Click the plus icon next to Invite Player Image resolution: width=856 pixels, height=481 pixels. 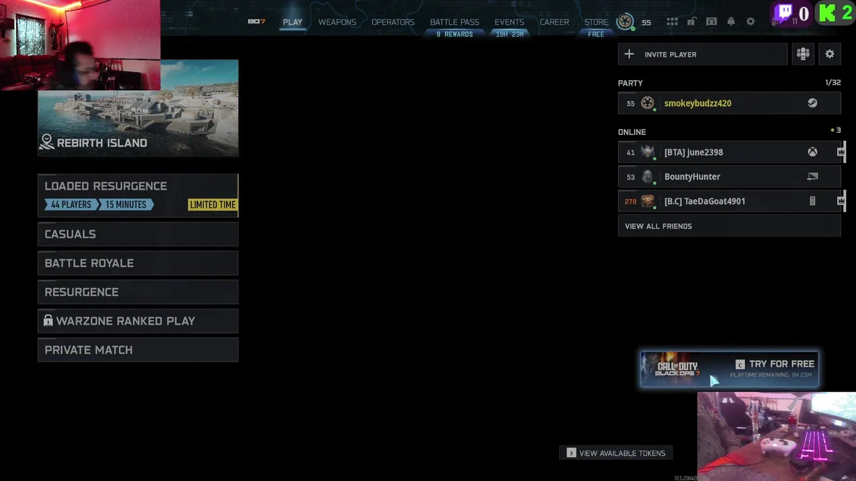point(629,54)
